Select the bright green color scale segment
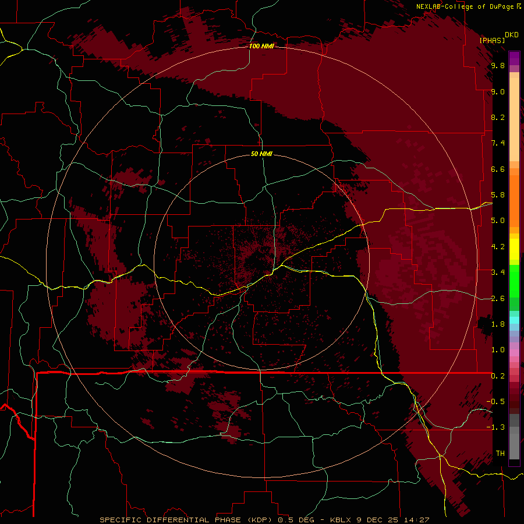This screenshot has width=524, height=524. (x=514, y=282)
